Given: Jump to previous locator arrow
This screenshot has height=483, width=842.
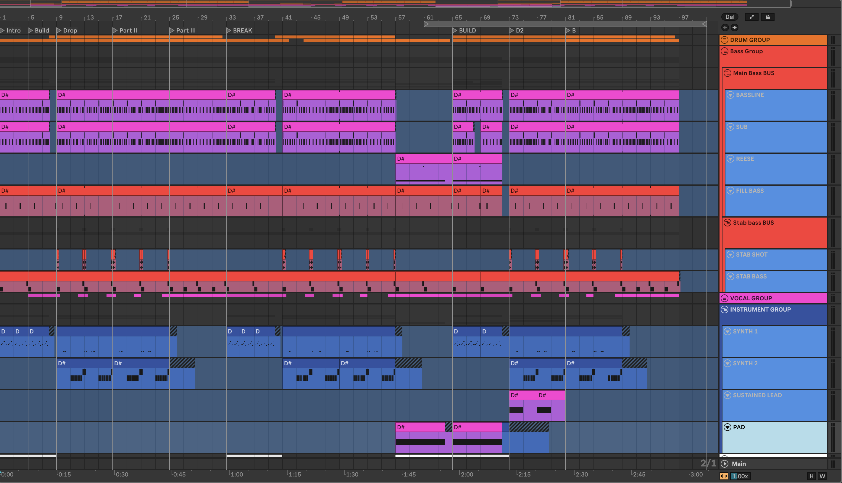Looking at the screenshot, I should tap(725, 27).
